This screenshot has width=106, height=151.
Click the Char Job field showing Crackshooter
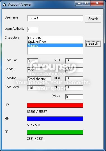click(39, 79)
